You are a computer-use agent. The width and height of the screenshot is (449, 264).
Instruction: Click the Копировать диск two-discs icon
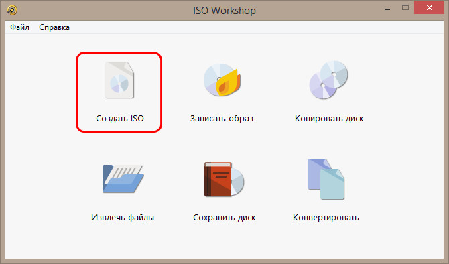click(x=328, y=80)
